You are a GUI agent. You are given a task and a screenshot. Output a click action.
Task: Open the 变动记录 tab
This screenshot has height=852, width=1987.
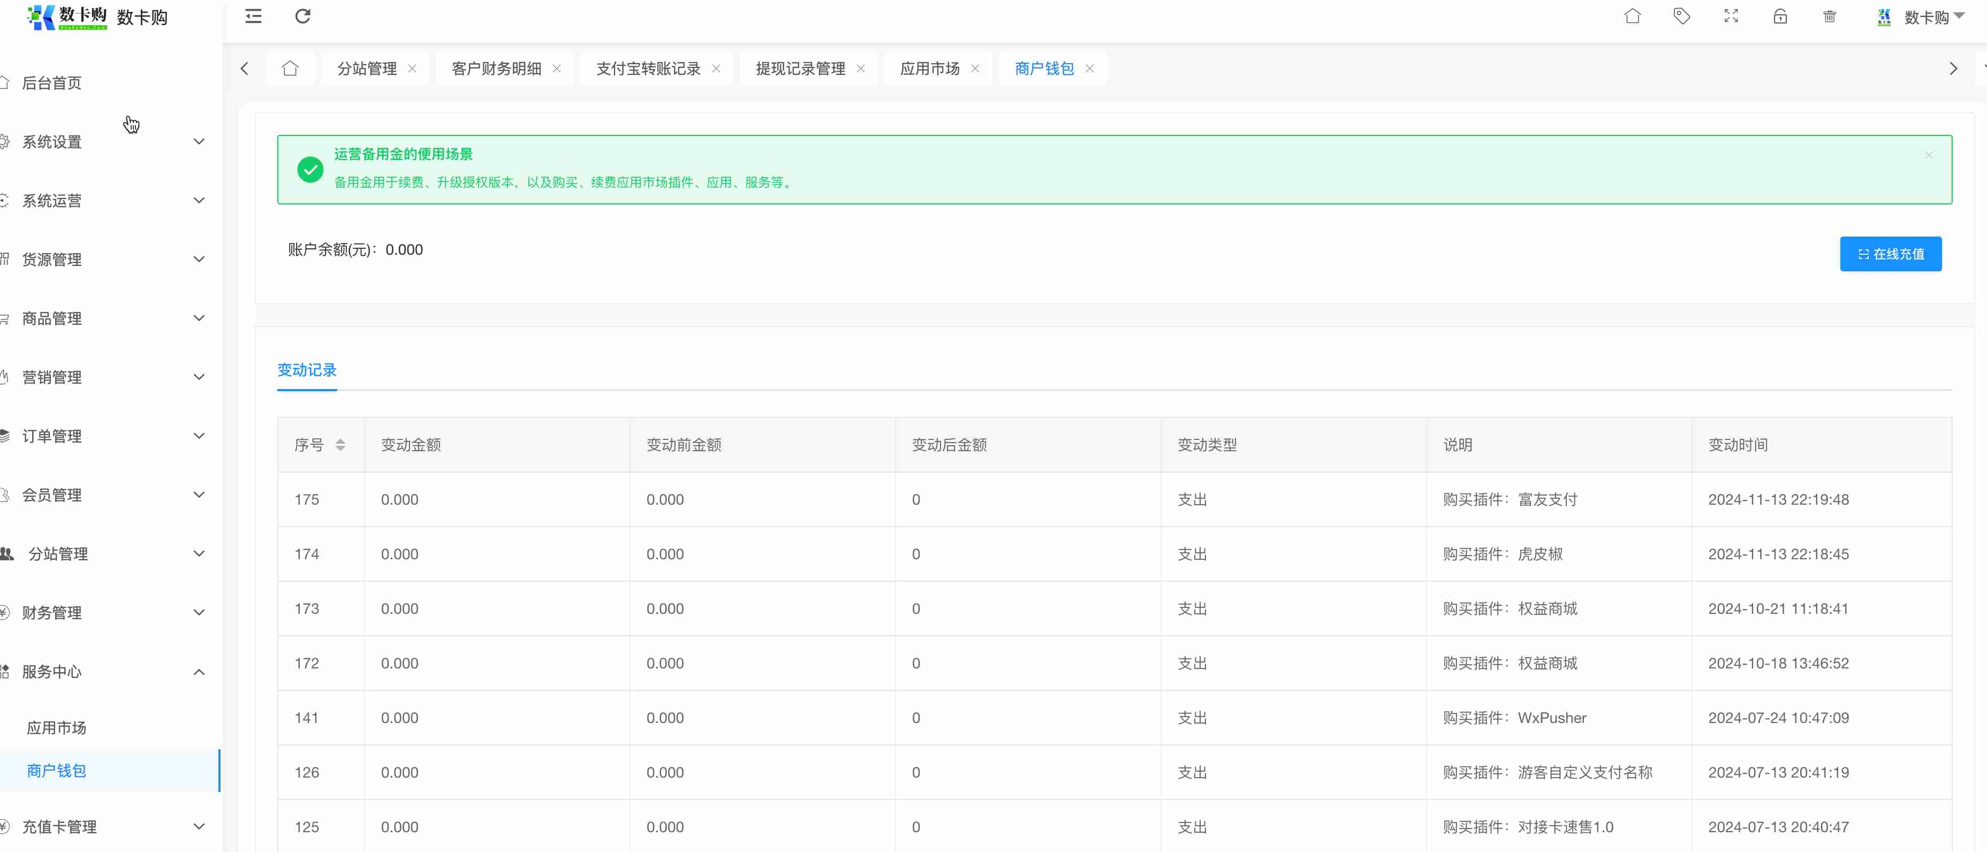307,370
